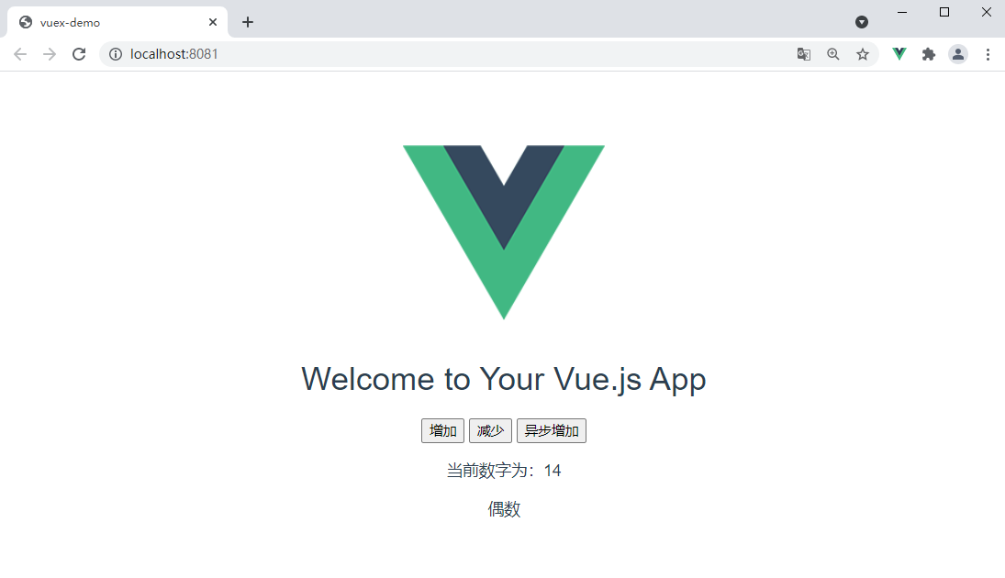
Task: Open the user profile avatar
Action: pos(958,54)
